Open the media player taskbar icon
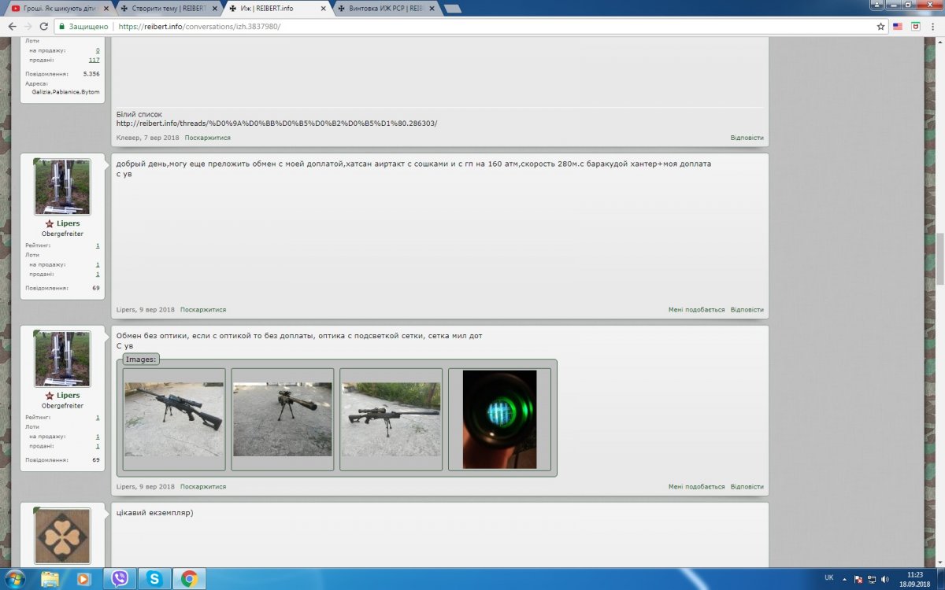 [x=84, y=578]
